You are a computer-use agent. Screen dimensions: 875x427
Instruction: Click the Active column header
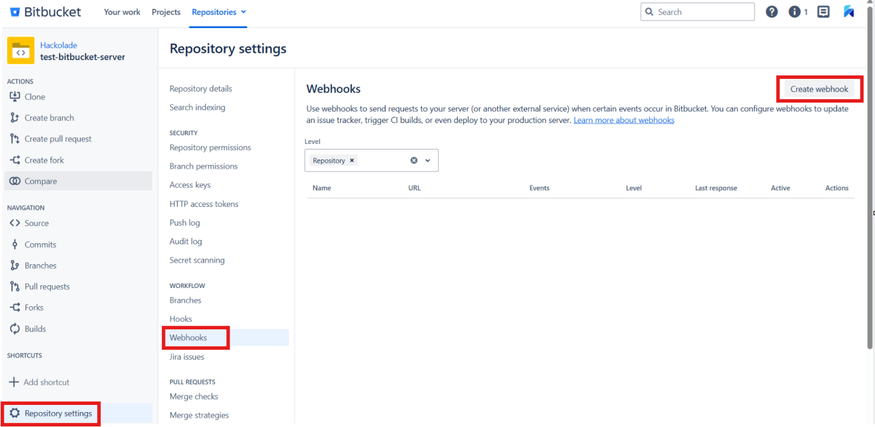[781, 188]
